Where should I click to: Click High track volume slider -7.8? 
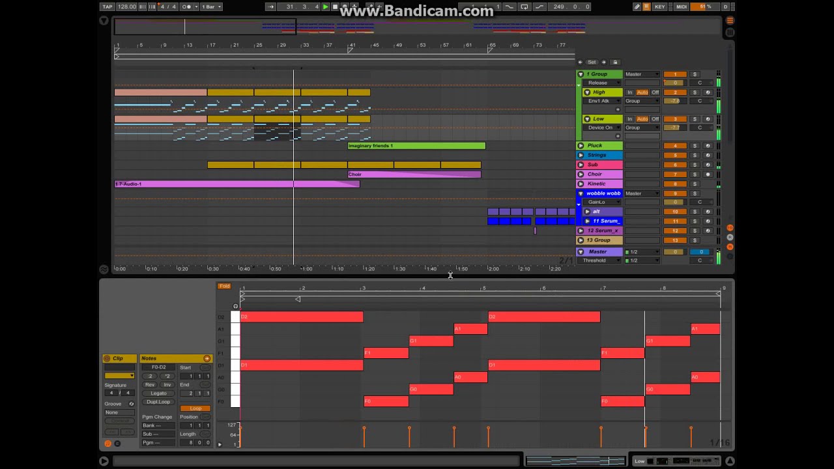(x=675, y=101)
